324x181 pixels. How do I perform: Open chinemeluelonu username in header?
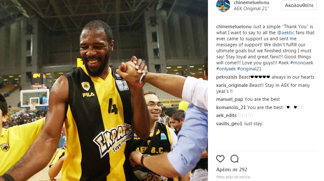252,3
